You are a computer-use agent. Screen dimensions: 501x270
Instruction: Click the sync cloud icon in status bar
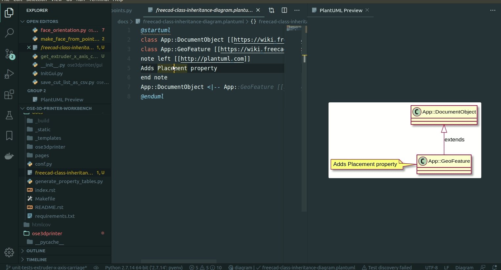pyautogui.click(x=96, y=267)
